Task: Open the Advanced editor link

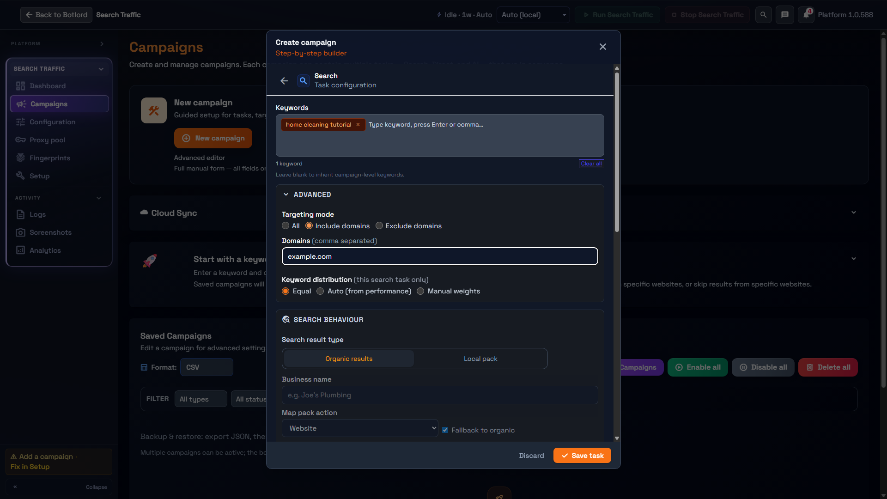Action: [x=200, y=158]
